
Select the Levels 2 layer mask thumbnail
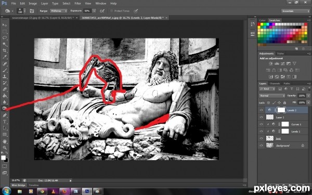pyautogui.click(x=281, y=110)
